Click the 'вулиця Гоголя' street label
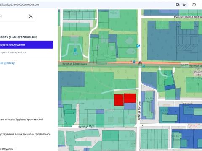The width and height of the screenshot is (202, 151). tap(139, 111)
